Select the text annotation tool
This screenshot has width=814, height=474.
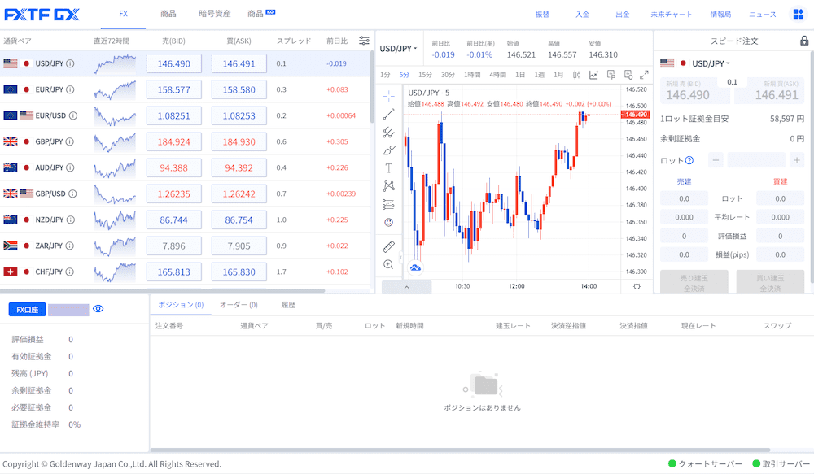pos(388,168)
